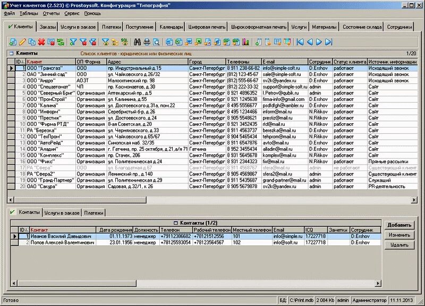
Task: Open the Помощь menu
Action: click(92, 13)
